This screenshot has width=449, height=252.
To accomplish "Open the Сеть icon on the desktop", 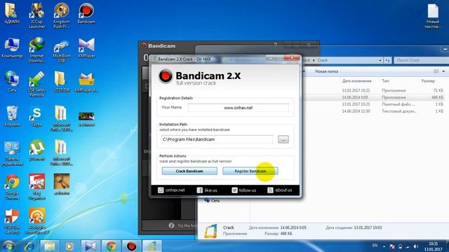I will (x=12, y=82).
